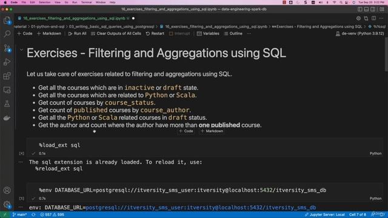Insert Markdown cell using the inline button below markdown
Viewport: 388px width, 218px height.
212,131
